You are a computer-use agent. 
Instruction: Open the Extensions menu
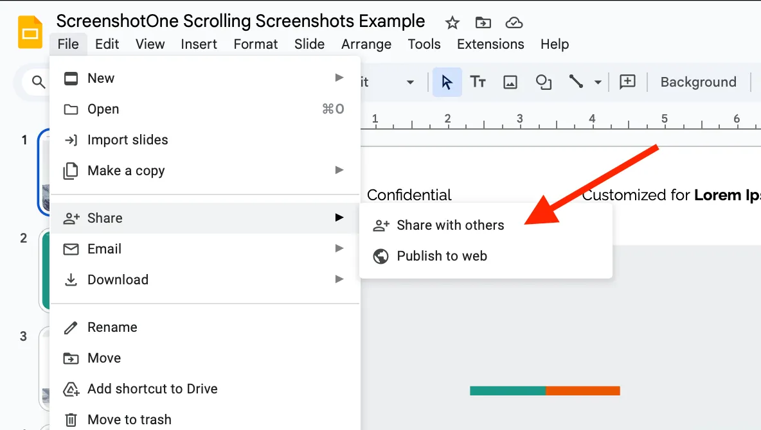[490, 44]
